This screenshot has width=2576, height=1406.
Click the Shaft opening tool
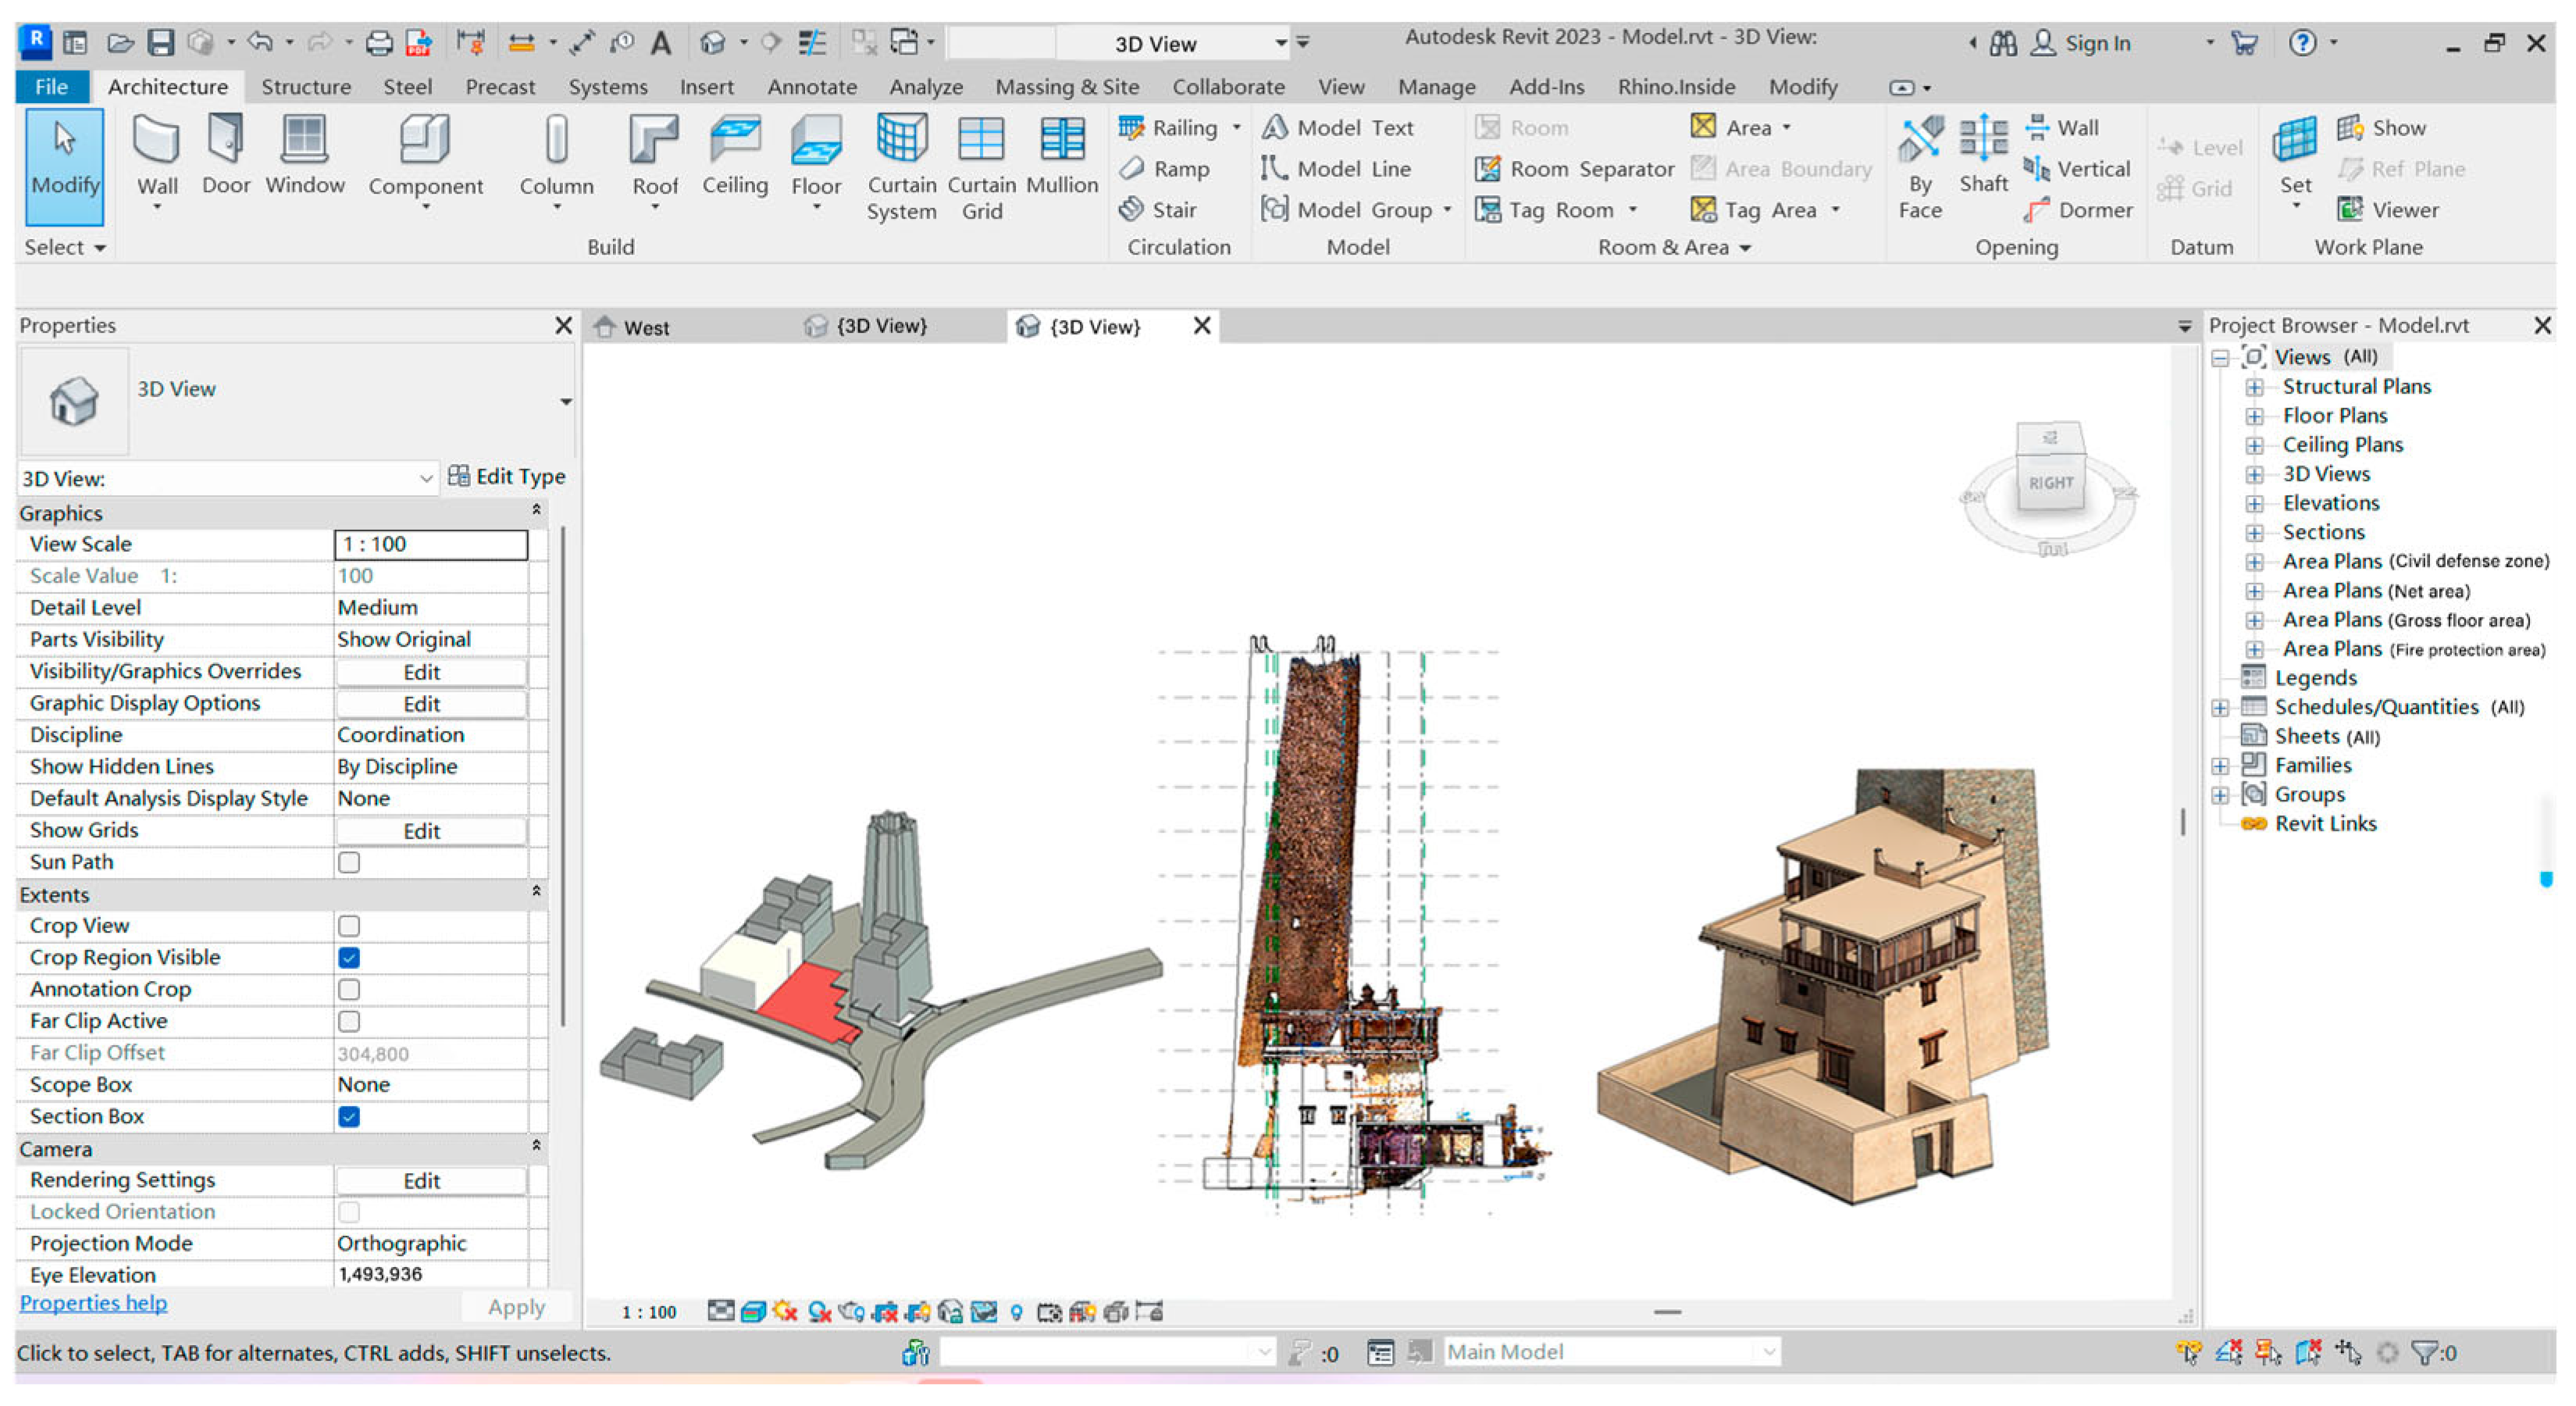click(1983, 142)
